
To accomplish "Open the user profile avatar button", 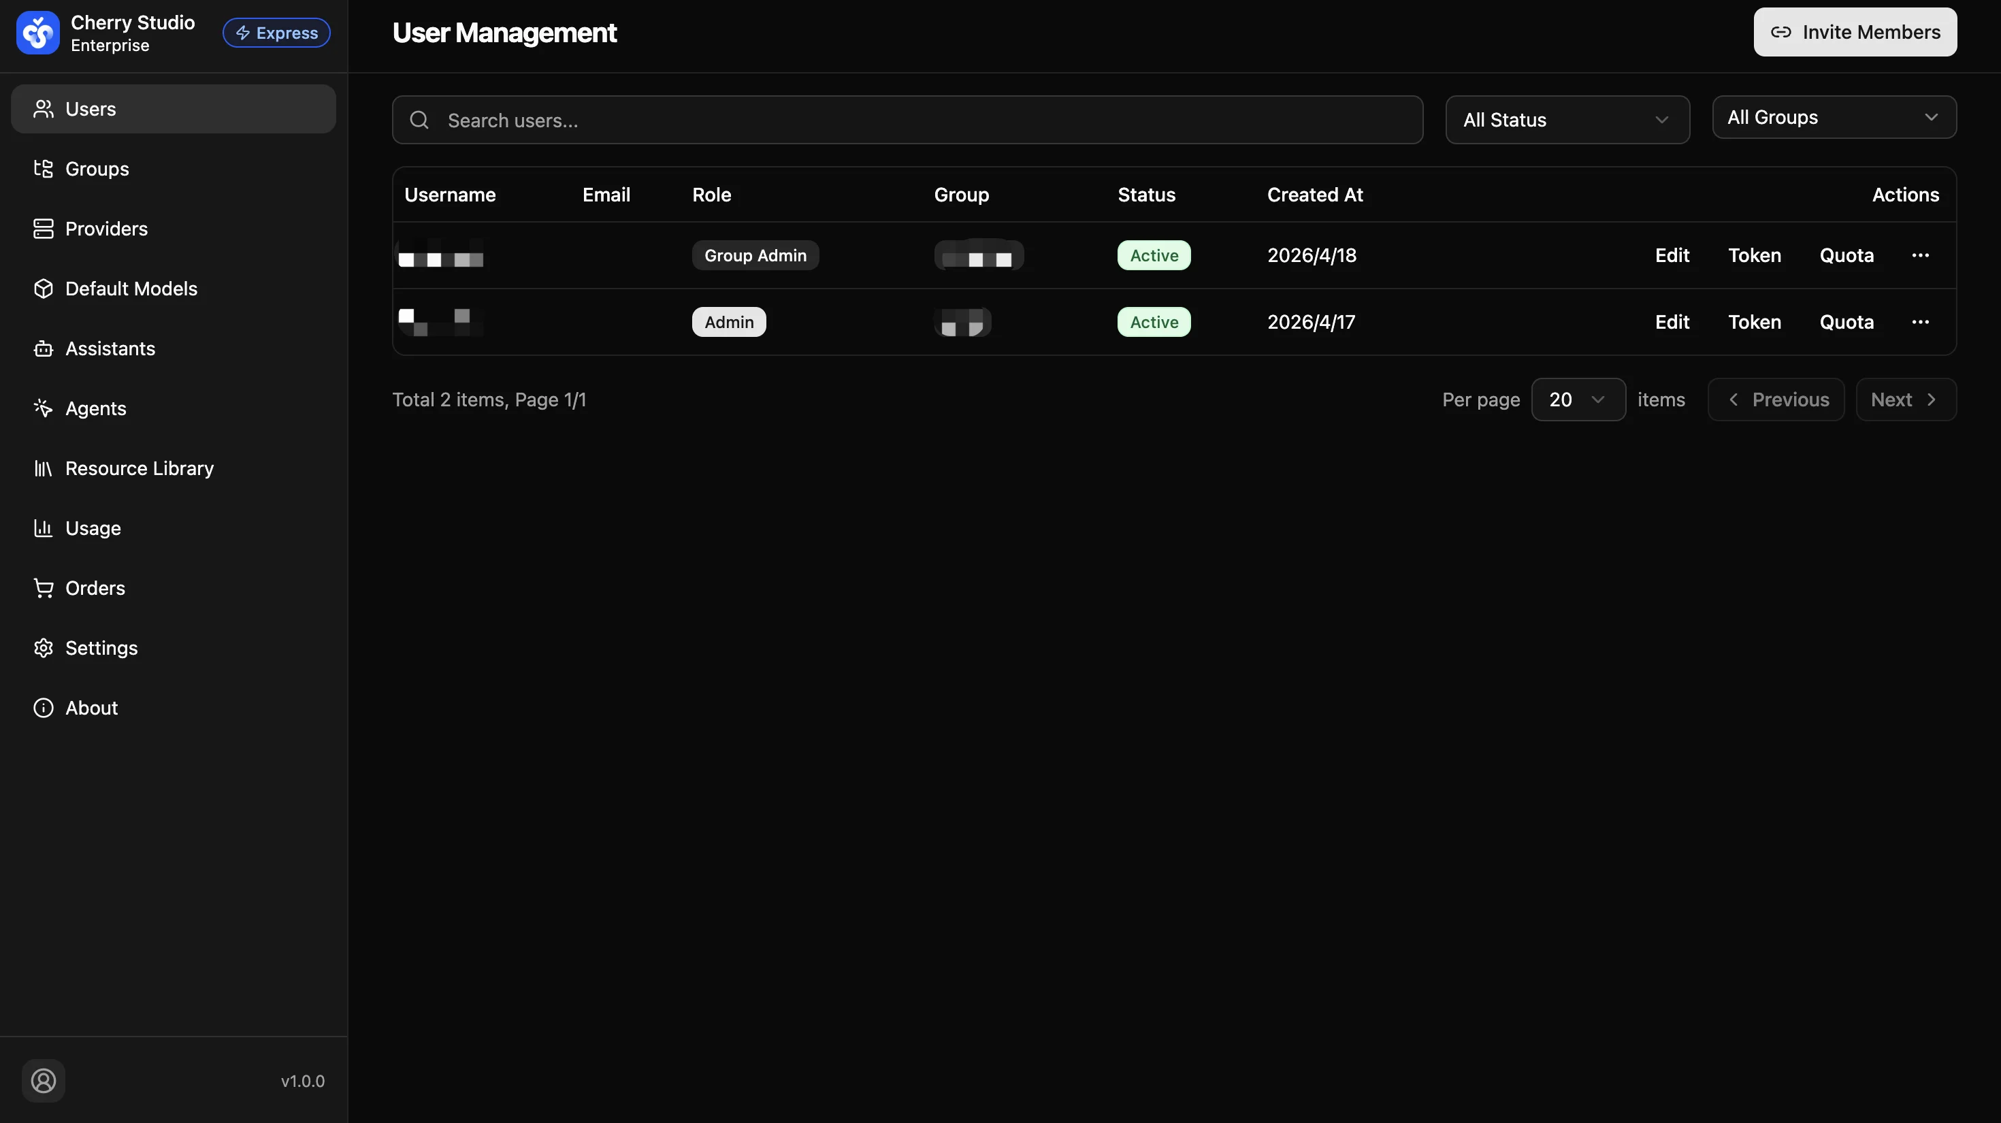I will [x=44, y=1080].
